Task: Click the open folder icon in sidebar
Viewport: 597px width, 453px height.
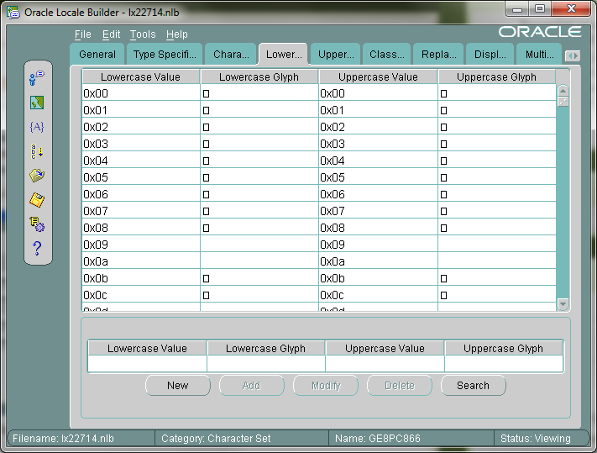Action: [x=37, y=176]
